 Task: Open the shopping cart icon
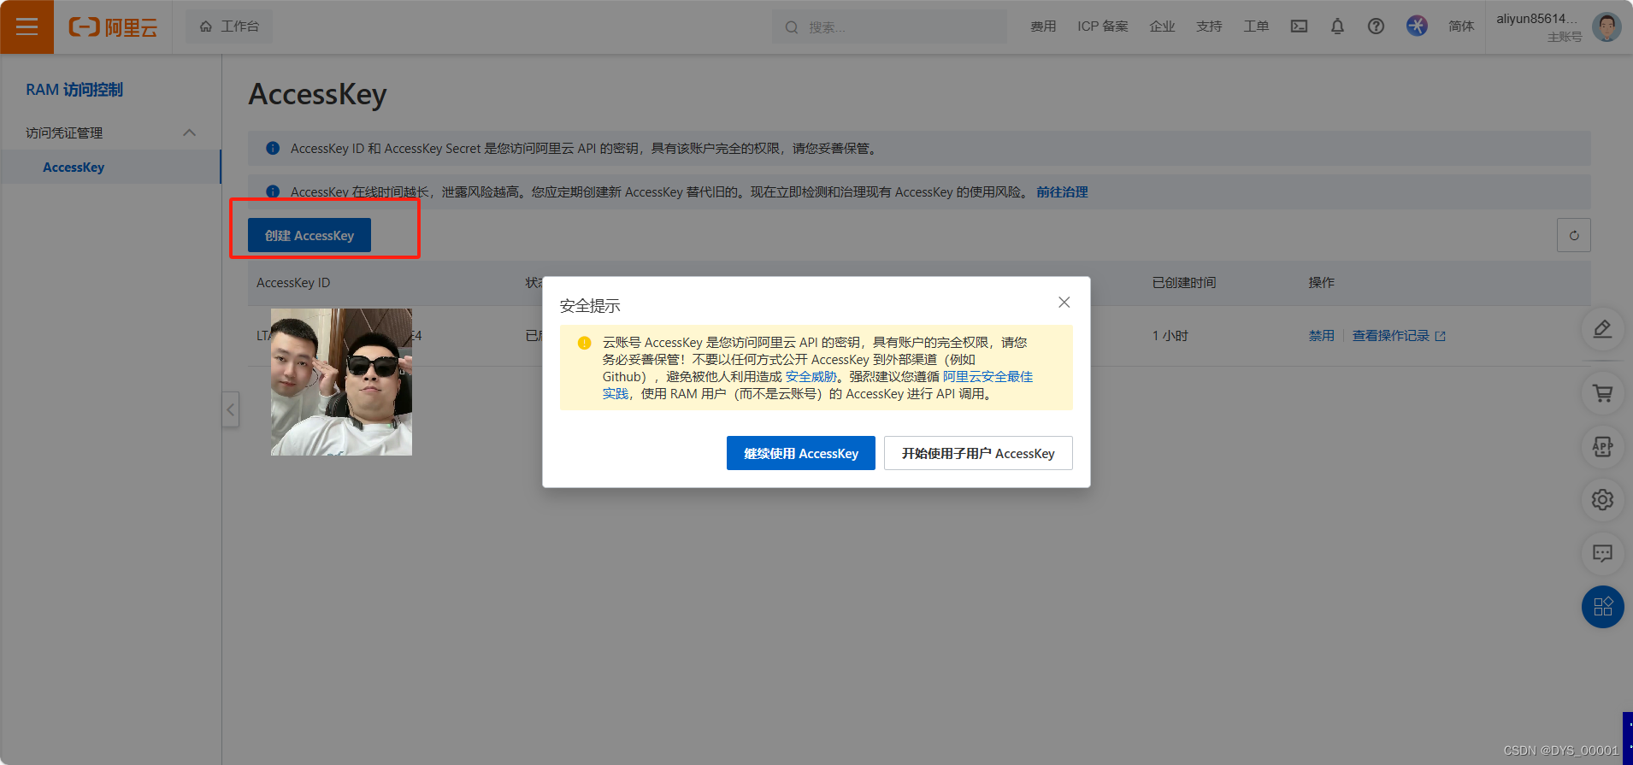(x=1602, y=393)
